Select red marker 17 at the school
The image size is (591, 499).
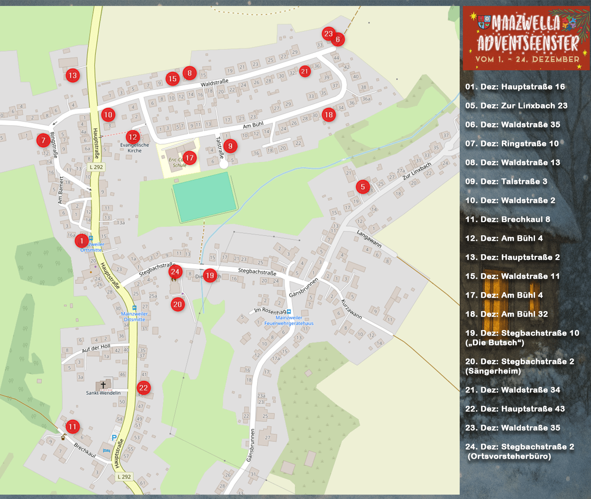(190, 158)
